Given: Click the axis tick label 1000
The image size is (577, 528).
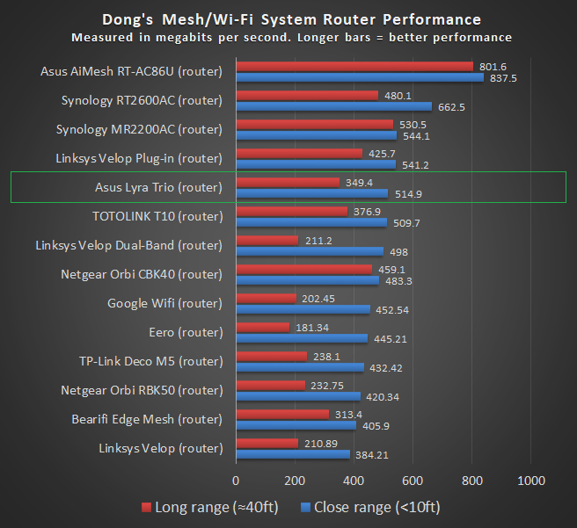Looking at the screenshot, I should (x=531, y=481).
